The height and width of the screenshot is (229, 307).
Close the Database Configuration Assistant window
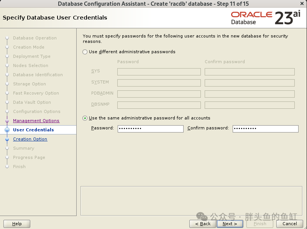point(302,3)
